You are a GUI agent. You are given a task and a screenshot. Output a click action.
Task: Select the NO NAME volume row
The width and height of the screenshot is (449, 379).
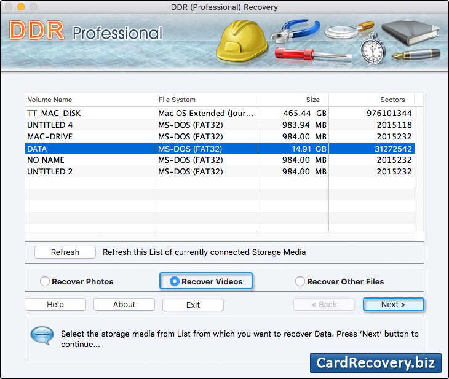click(x=220, y=160)
